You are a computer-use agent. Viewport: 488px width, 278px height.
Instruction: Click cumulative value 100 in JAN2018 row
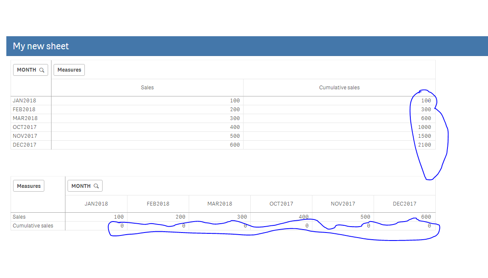click(426, 101)
